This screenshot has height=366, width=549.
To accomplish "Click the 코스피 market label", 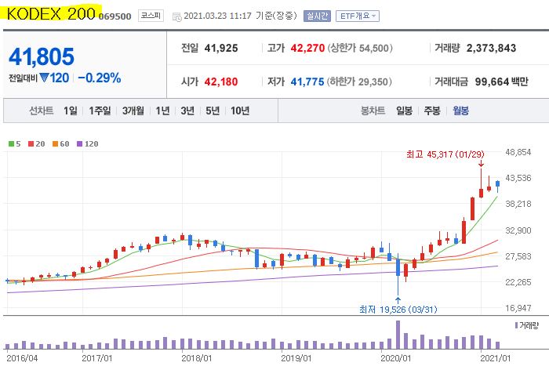I will tap(151, 16).
